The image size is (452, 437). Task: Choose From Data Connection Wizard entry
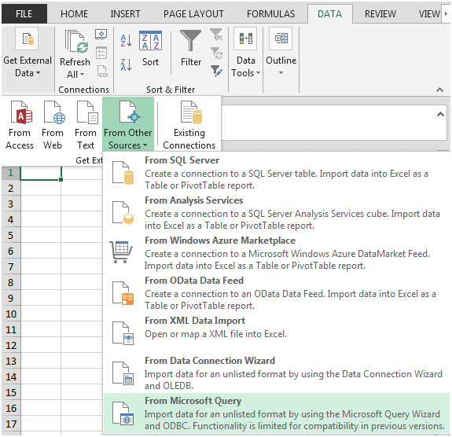coord(277,373)
